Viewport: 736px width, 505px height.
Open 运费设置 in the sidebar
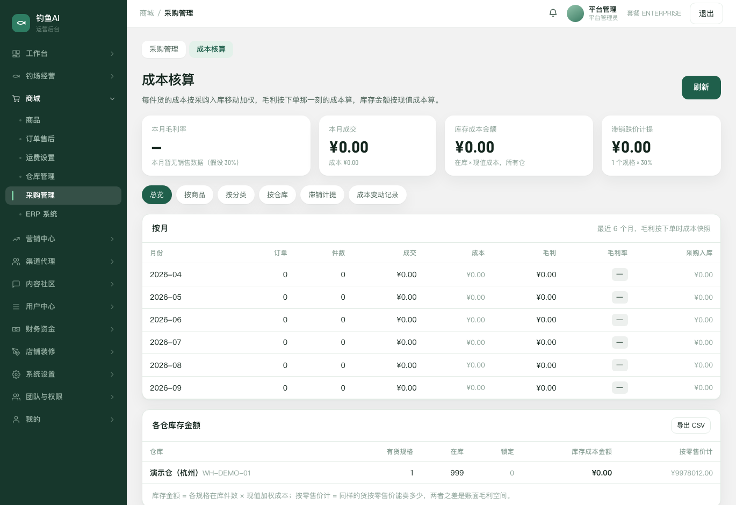click(x=63, y=158)
